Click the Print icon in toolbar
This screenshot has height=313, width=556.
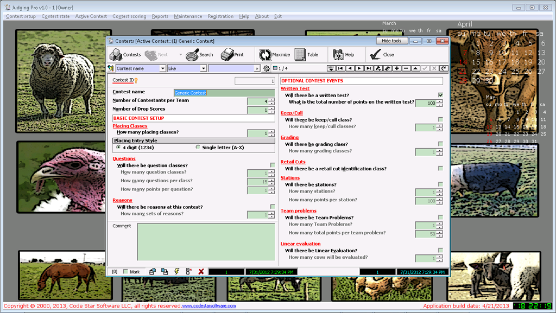pyautogui.click(x=227, y=55)
